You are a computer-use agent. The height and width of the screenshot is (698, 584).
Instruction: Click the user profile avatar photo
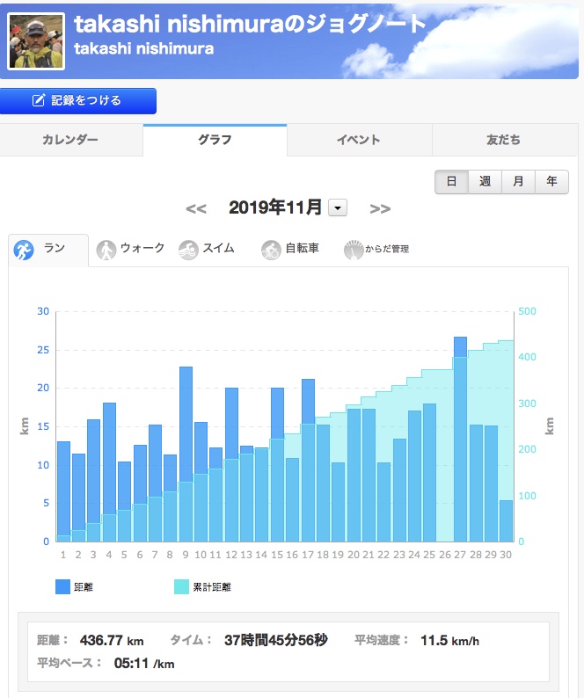pyautogui.click(x=35, y=40)
